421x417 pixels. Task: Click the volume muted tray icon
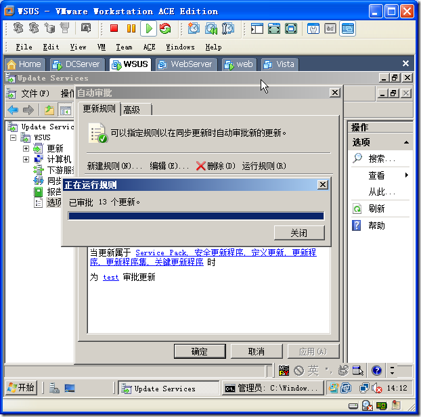coord(377,388)
